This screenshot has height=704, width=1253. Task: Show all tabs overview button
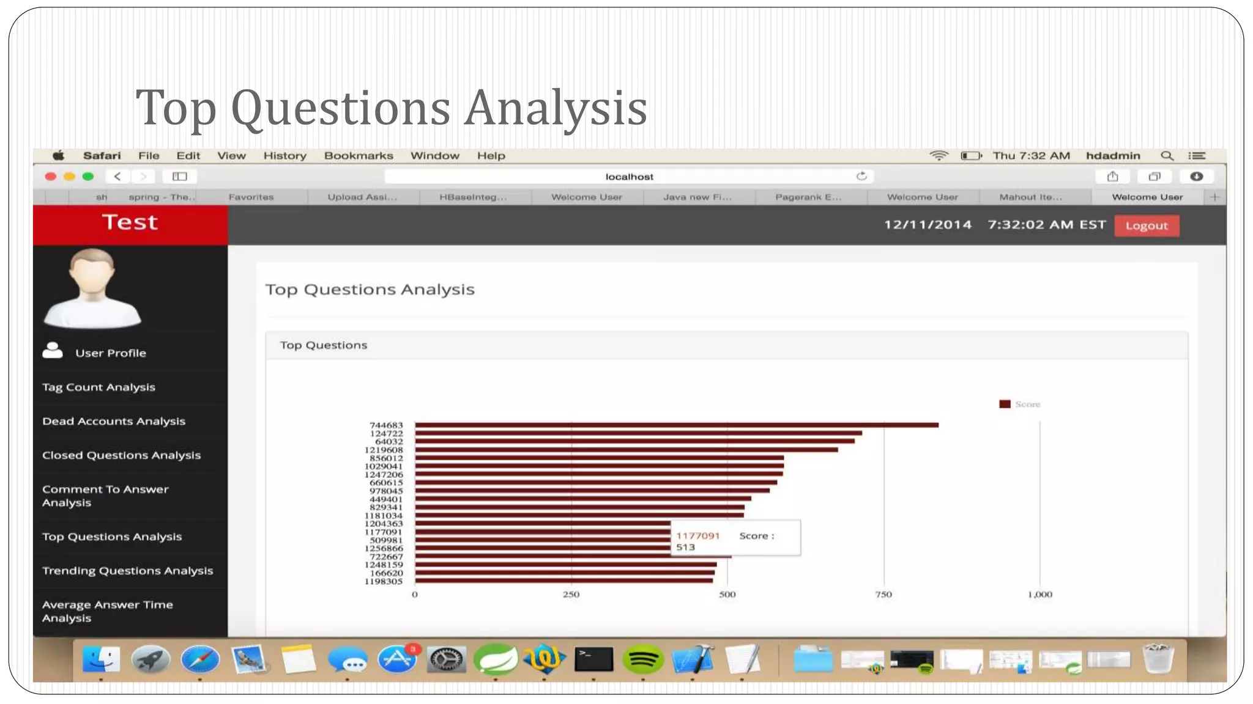coord(1154,177)
